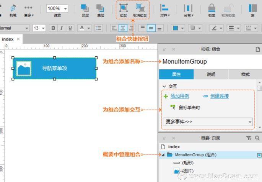
Task: Click the Group (组合) toolbar icon
Action: pyautogui.click(x=124, y=10)
